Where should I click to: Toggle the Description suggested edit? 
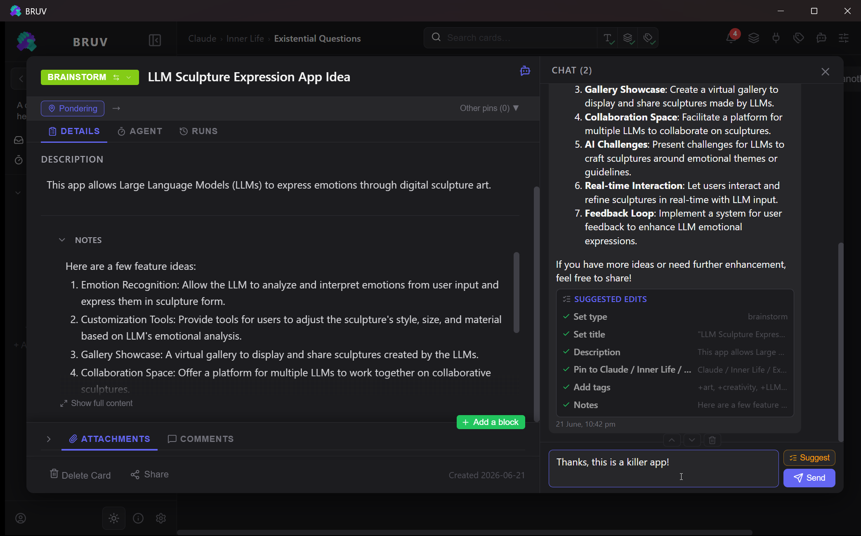point(675,352)
